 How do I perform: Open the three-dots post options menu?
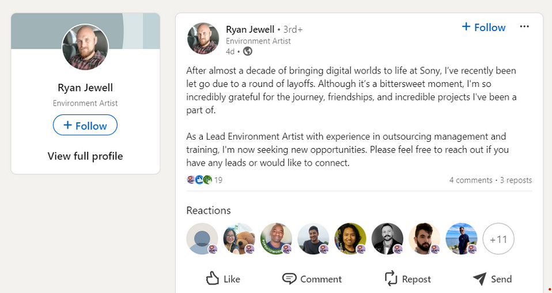(524, 27)
